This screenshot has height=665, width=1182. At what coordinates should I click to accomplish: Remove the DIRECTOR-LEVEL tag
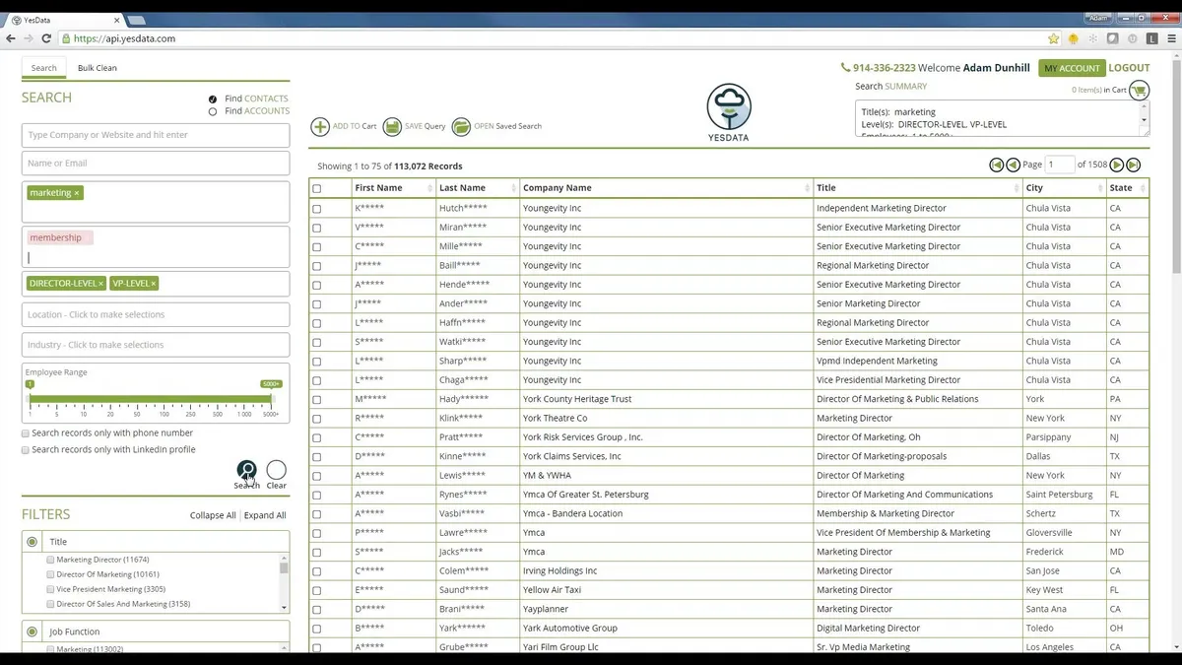tap(100, 284)
